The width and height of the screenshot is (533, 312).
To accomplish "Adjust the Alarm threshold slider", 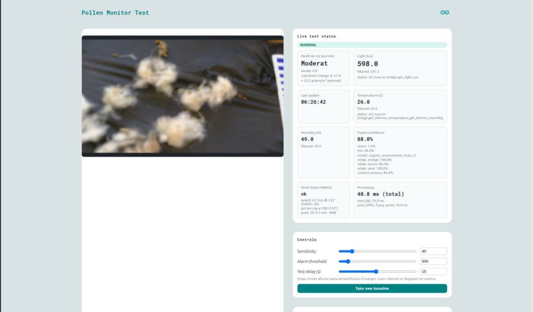I will [x=378, y=261].
